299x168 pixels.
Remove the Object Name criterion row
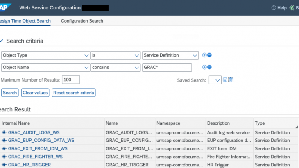pyautogui.click(x=209, y=67)
